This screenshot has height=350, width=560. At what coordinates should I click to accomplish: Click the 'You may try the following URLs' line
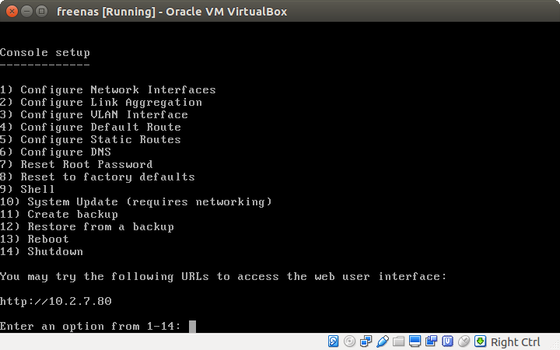point(223,277)
